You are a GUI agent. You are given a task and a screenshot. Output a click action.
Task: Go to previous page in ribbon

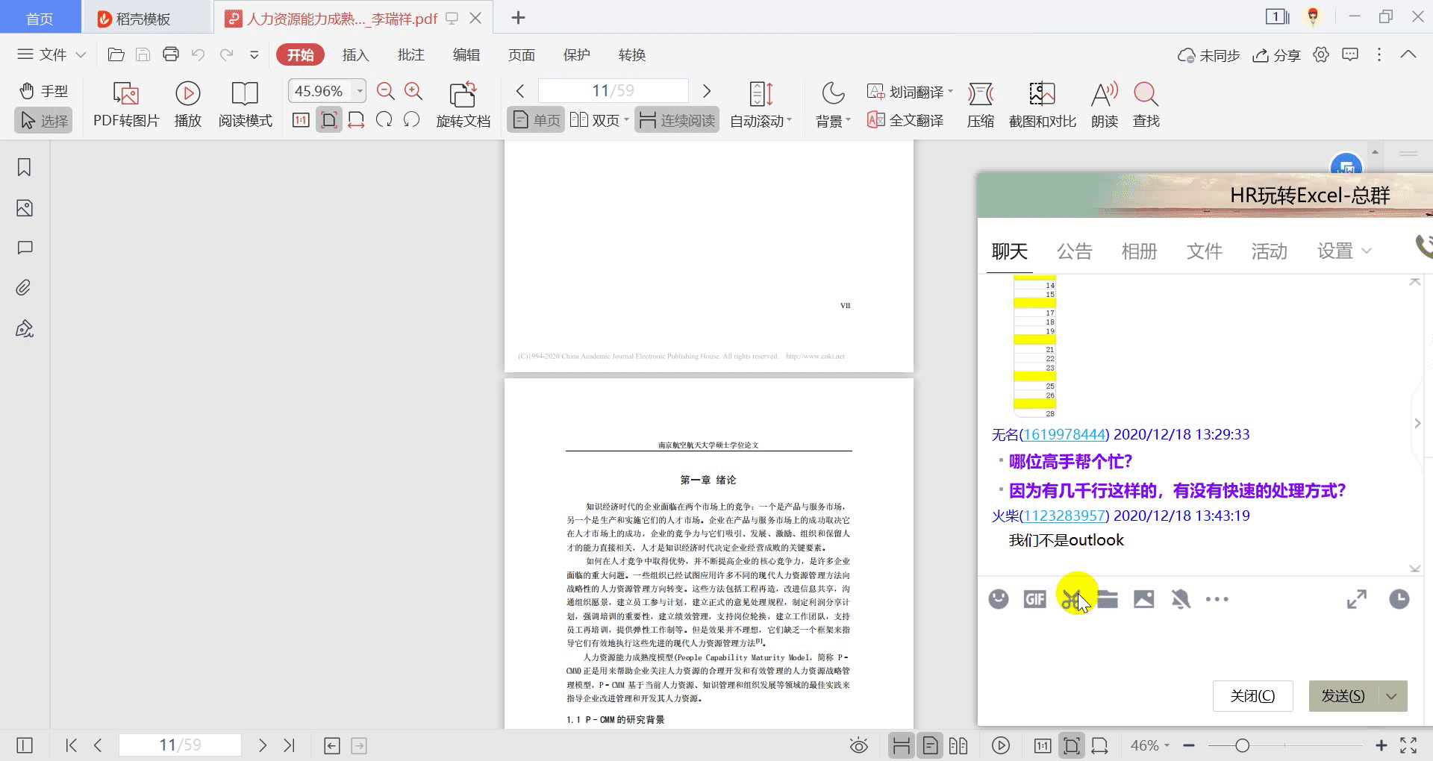(x=520, y=91)
